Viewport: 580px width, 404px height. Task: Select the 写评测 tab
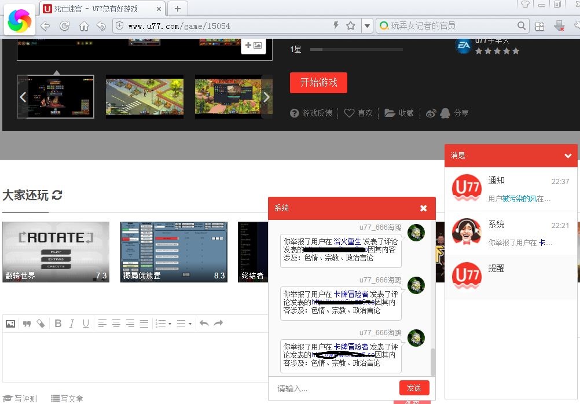pos(20,398)
